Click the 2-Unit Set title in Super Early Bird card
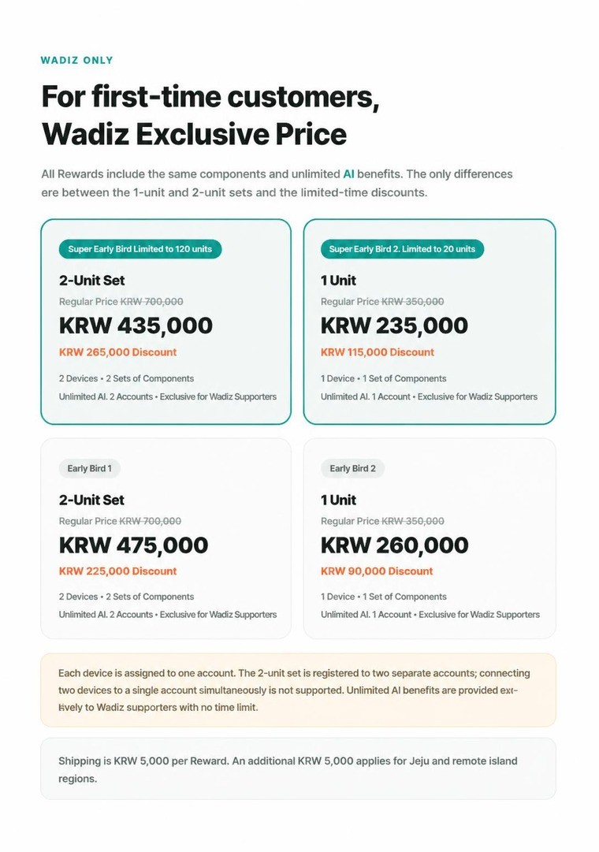Viewport: 599px width, 852px height. click(x=92, y=281)
